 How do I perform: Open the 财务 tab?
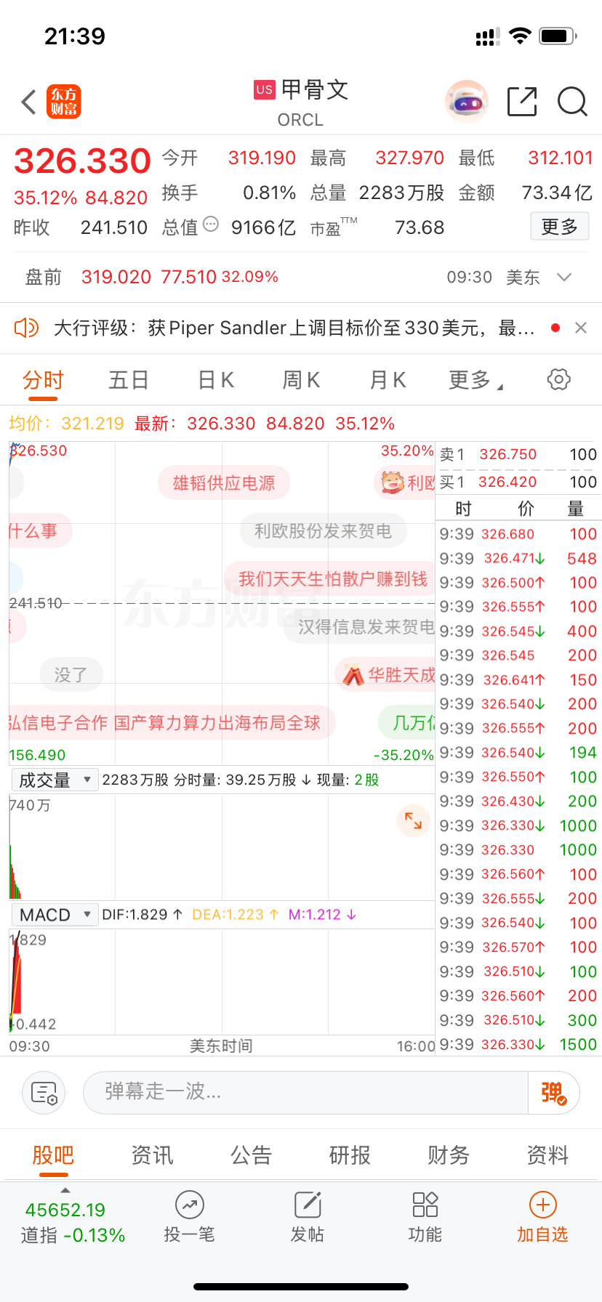pos(449,1155)
